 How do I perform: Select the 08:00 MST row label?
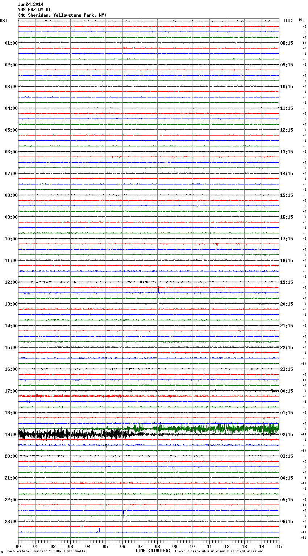(11, 195)
